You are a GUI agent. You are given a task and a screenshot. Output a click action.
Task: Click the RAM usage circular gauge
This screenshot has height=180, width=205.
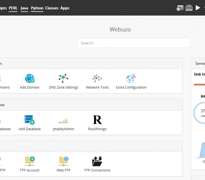coord(199,113)
